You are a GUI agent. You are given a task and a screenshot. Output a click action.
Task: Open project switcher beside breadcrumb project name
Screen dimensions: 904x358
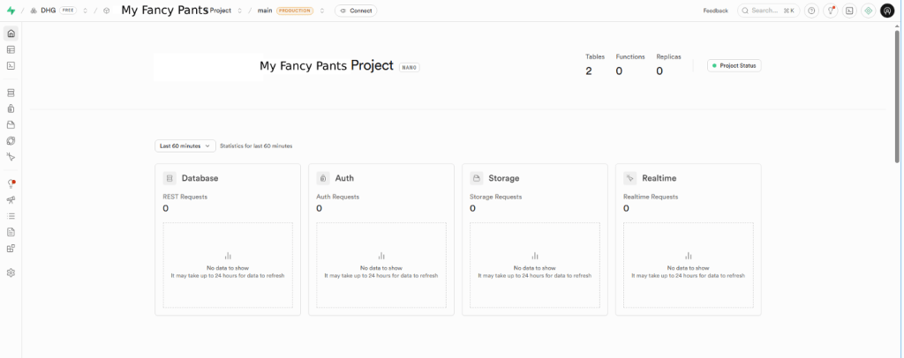240,11
